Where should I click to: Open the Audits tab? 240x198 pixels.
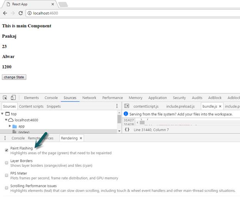[197, 98]
